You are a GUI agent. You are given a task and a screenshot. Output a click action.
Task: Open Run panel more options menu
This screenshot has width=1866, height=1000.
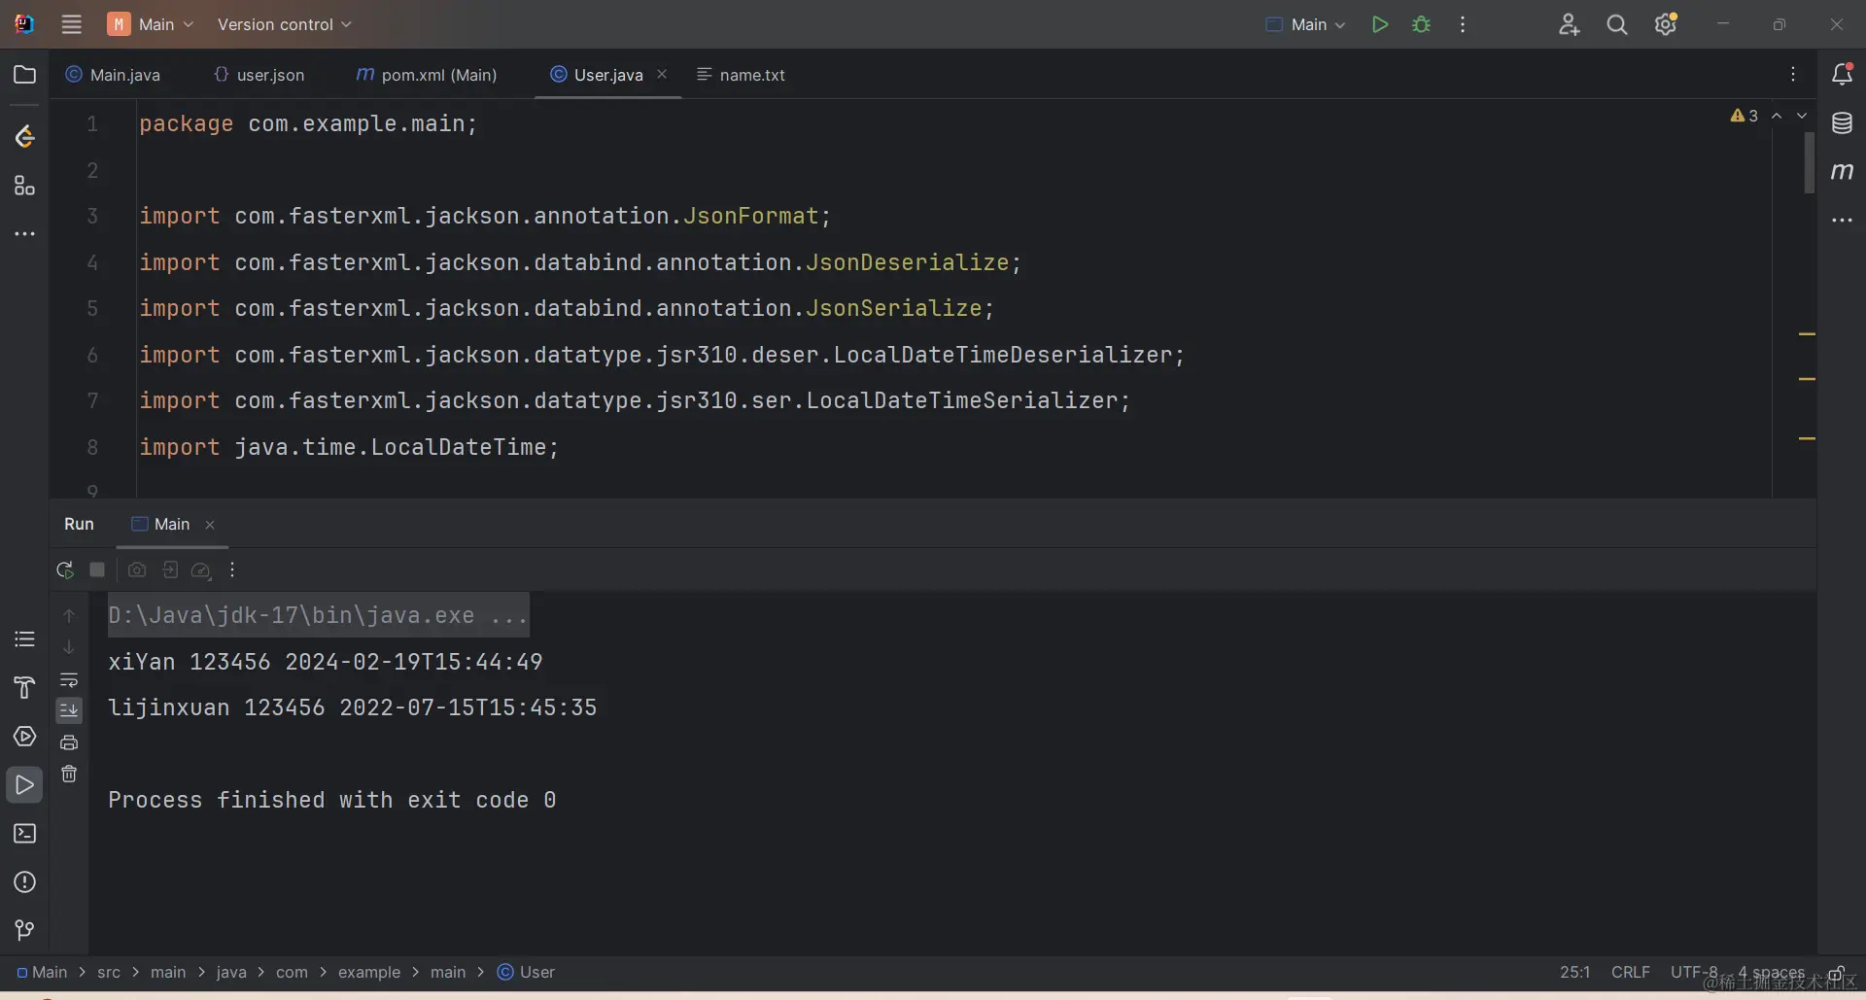232,569
